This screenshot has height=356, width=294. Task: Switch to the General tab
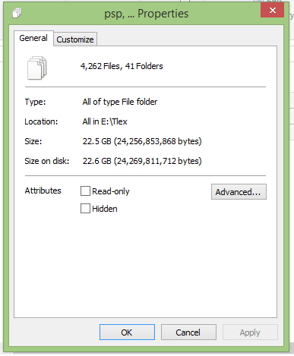point(33,38)
